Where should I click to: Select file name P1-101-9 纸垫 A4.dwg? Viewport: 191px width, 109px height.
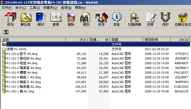pyautogui.click(x=22, y=63)
